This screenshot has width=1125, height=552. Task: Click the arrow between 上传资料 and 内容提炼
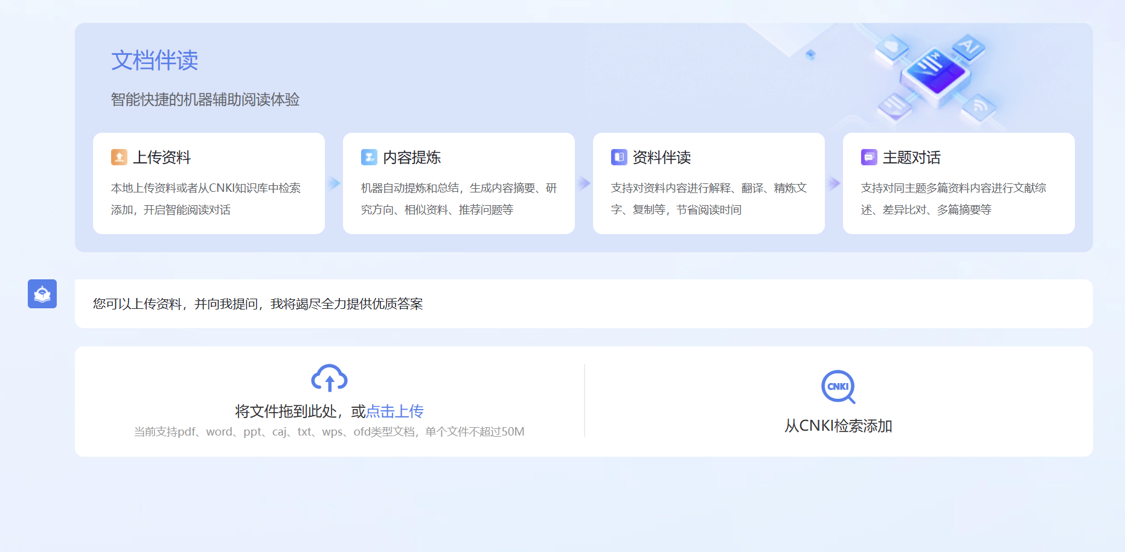click(x=334, y=183)
